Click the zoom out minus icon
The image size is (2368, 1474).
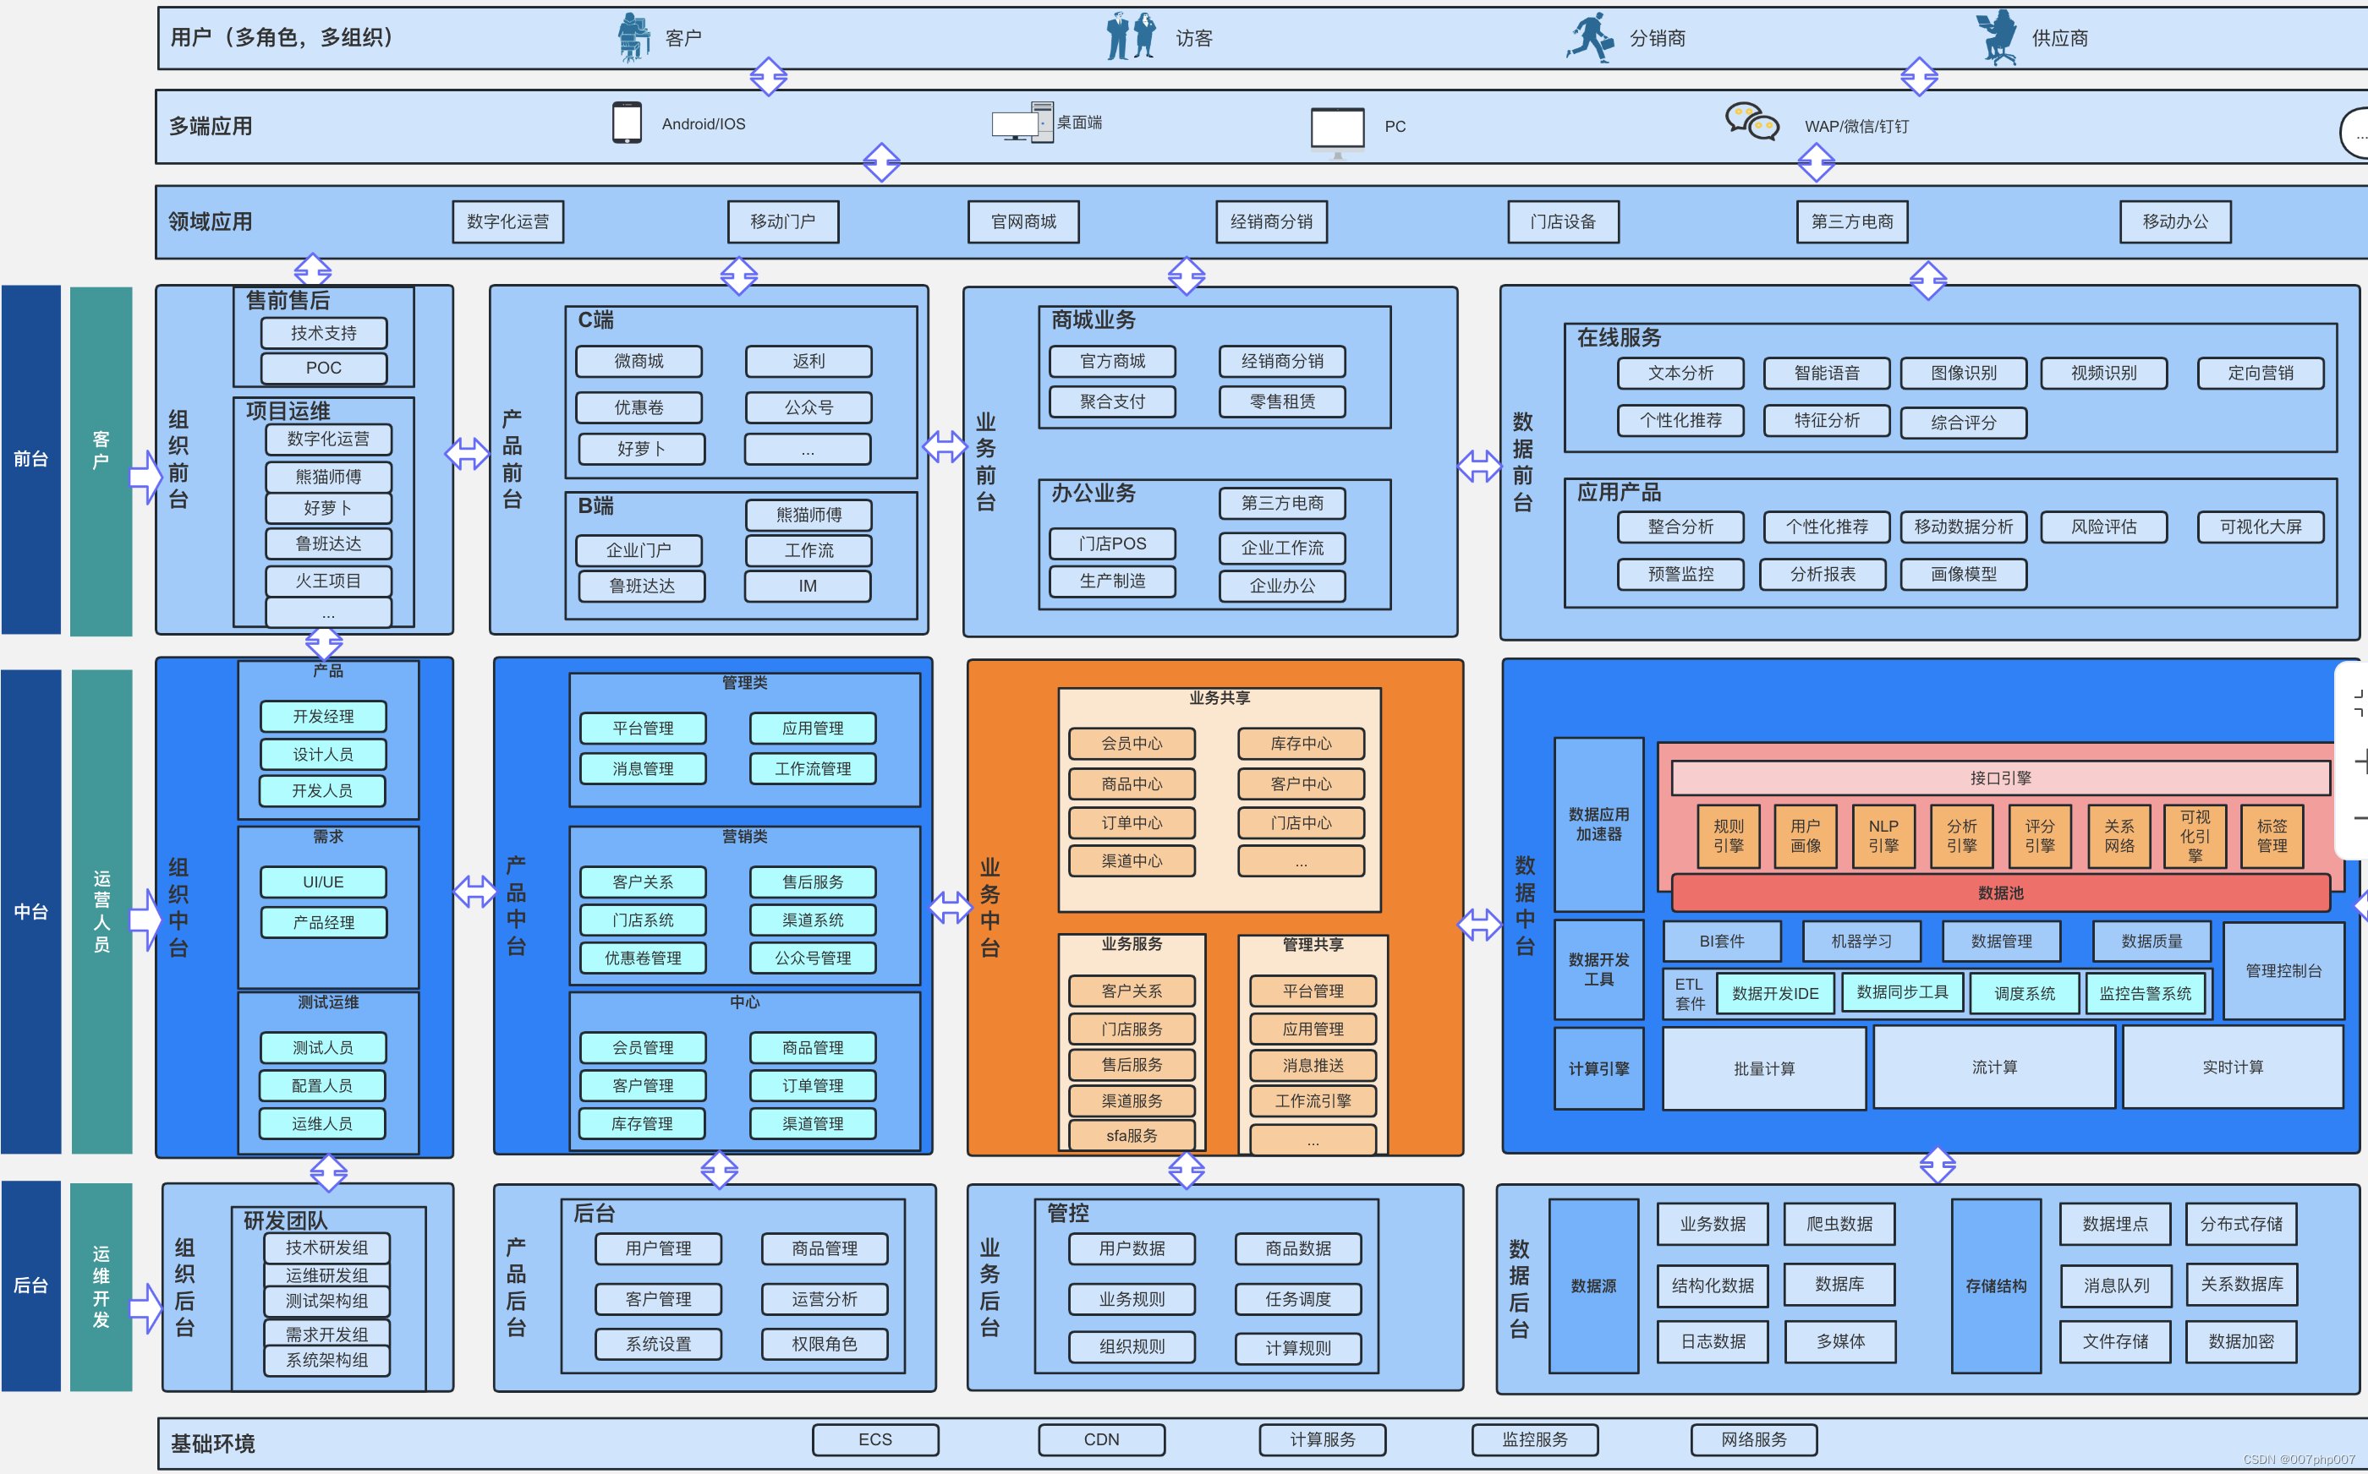2360,817
